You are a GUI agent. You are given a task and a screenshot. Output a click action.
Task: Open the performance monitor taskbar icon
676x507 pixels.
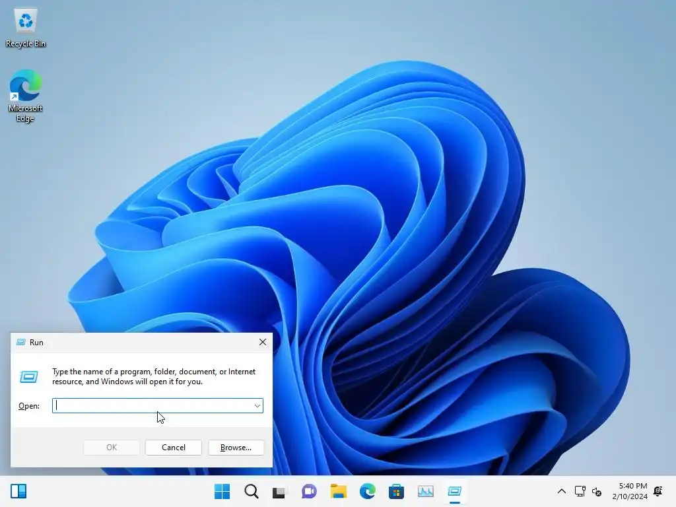point(426,491)
